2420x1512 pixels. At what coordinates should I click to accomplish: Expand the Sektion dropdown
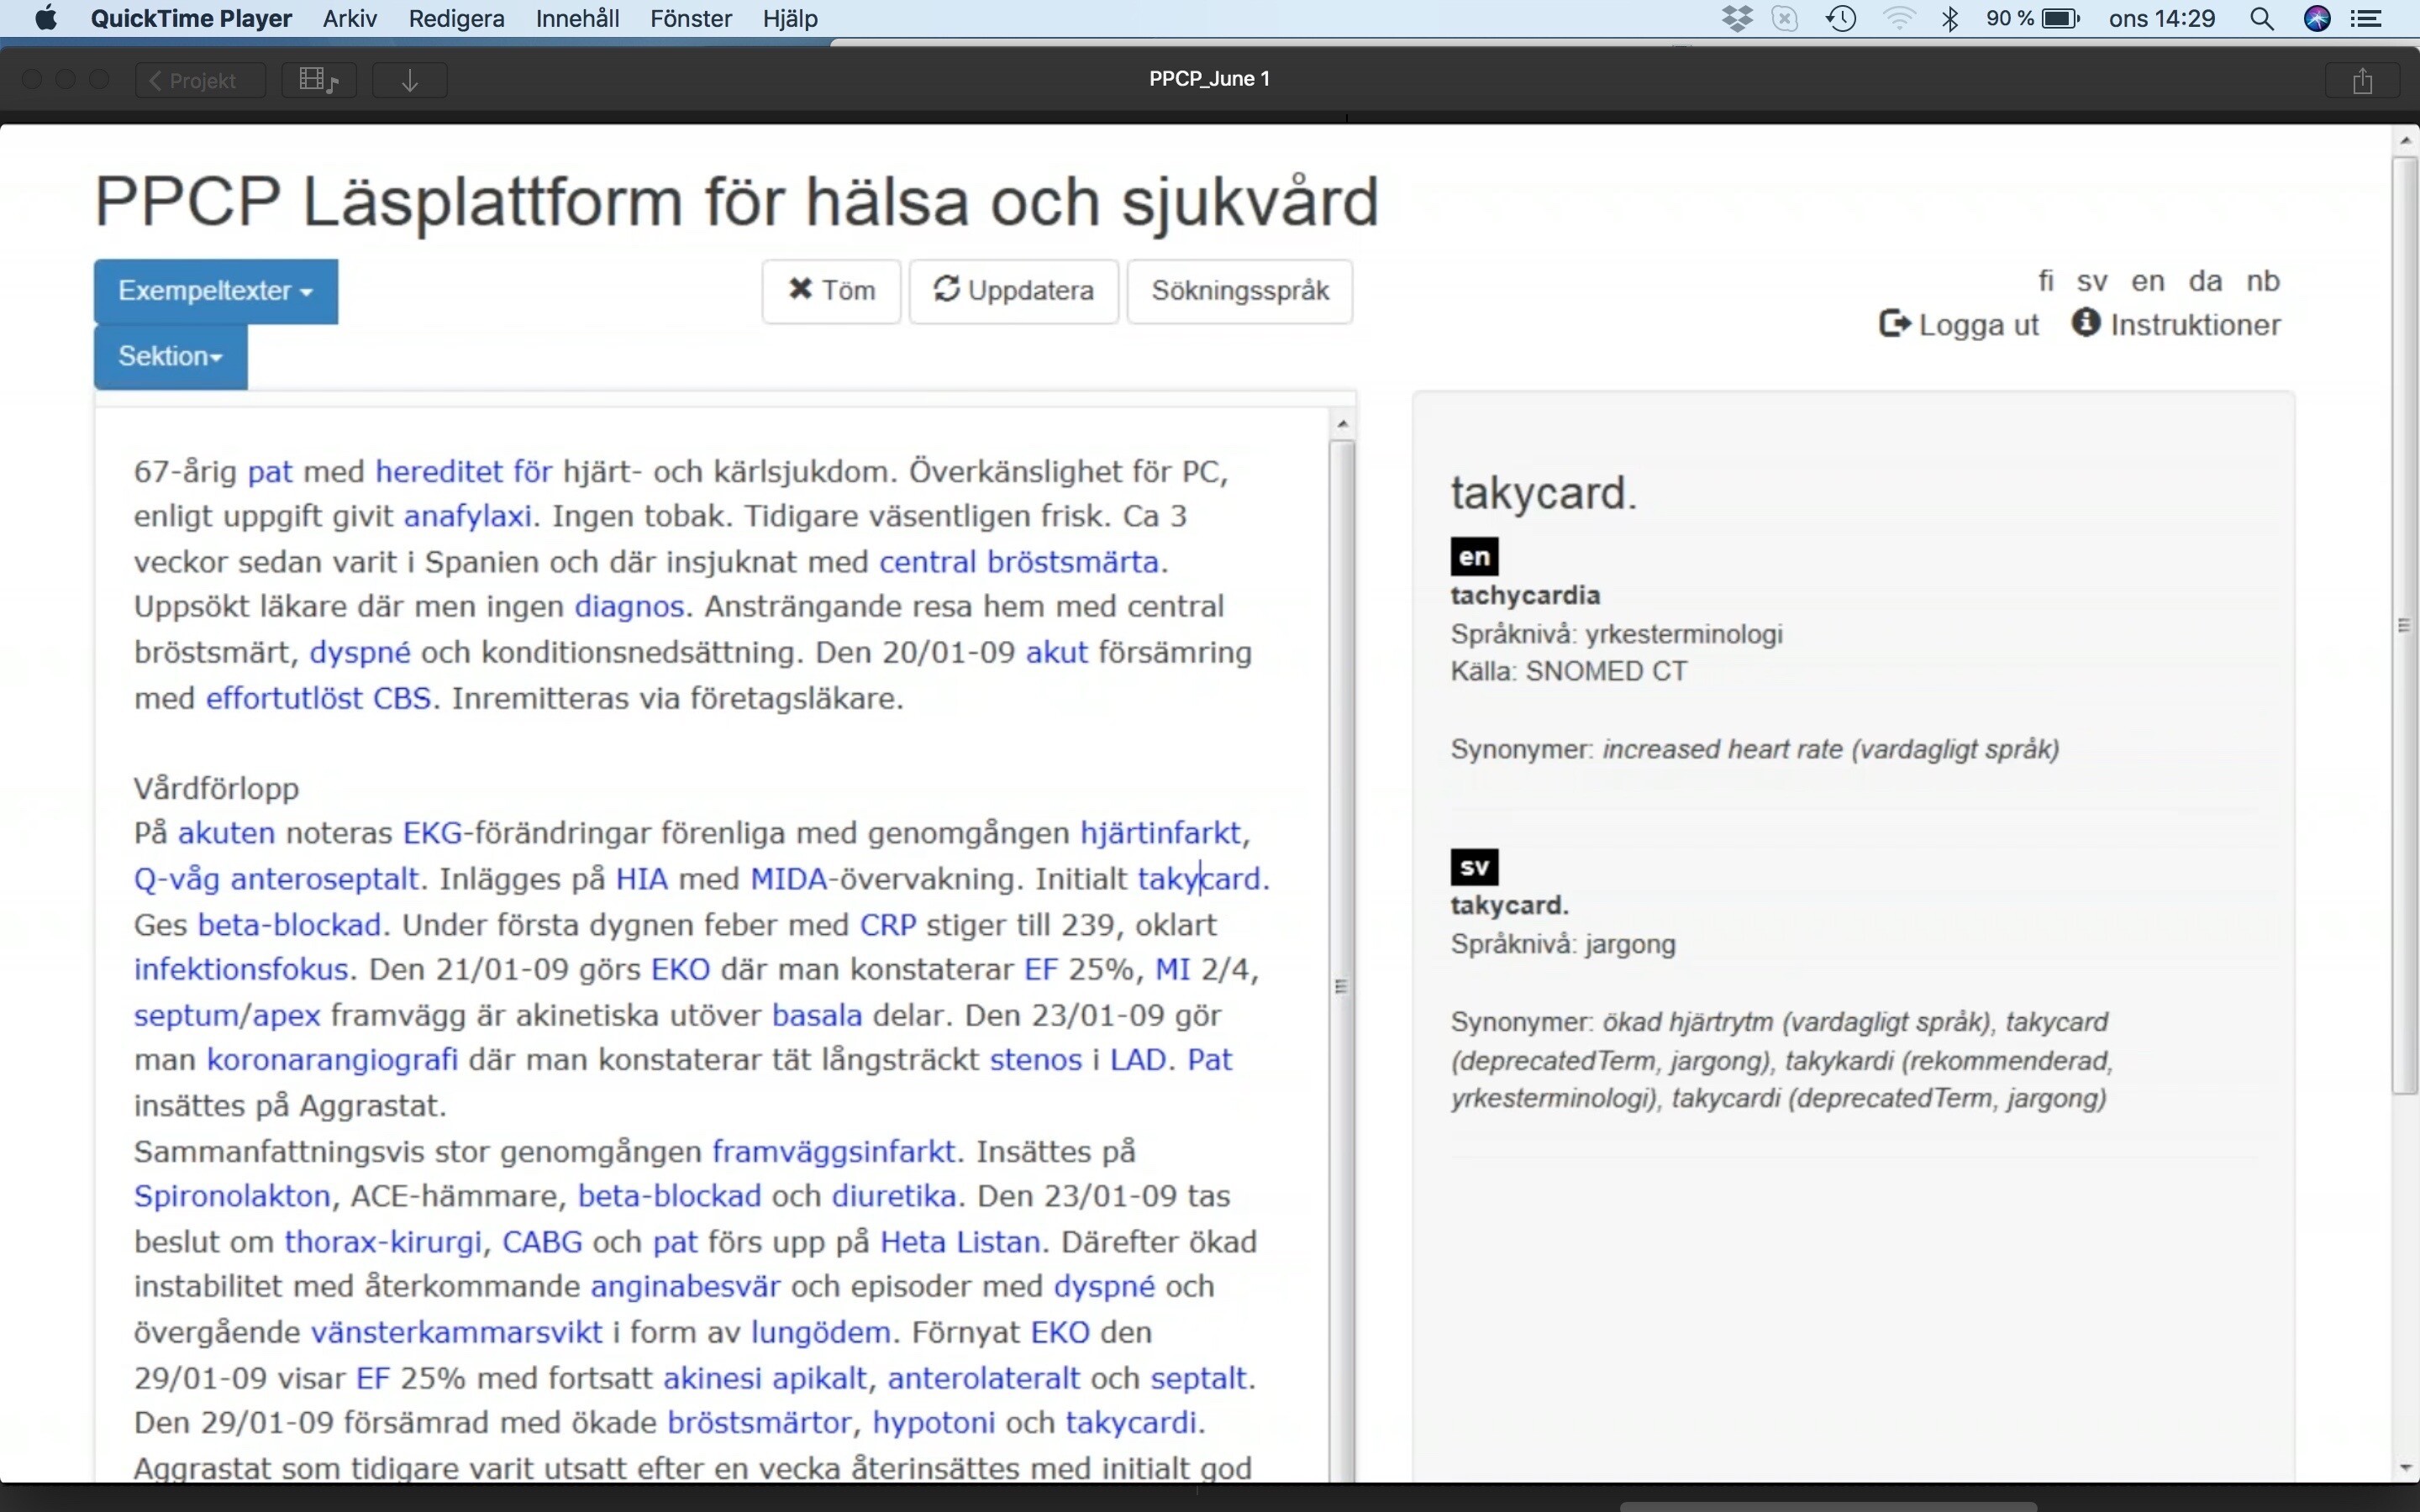point(171,356)
